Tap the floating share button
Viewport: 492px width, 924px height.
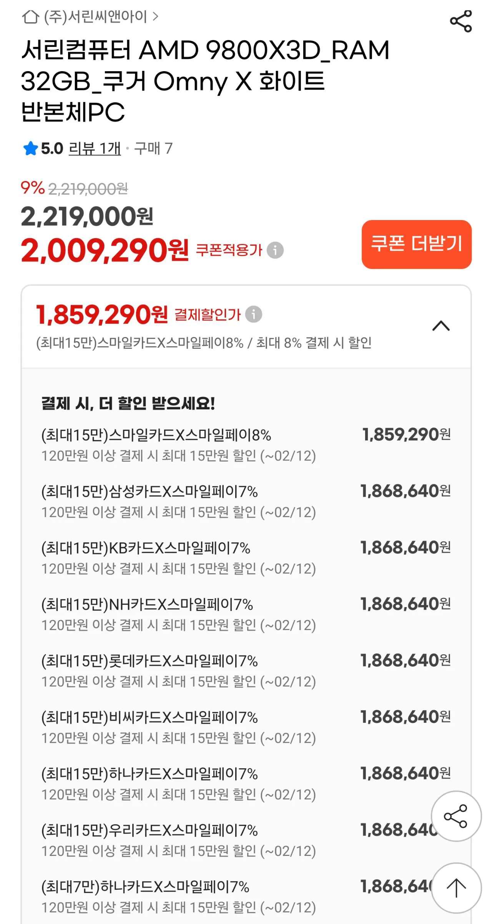coord(456,816)
